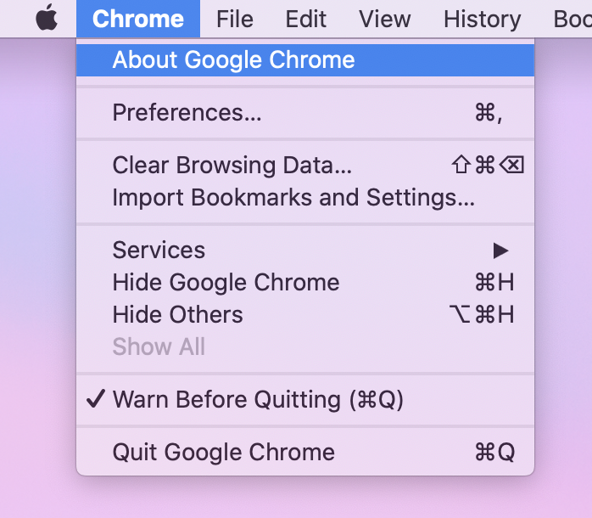The image size is (592, 518).
Task: Choose Clear Browsing Data
Action: click(232, 166)
